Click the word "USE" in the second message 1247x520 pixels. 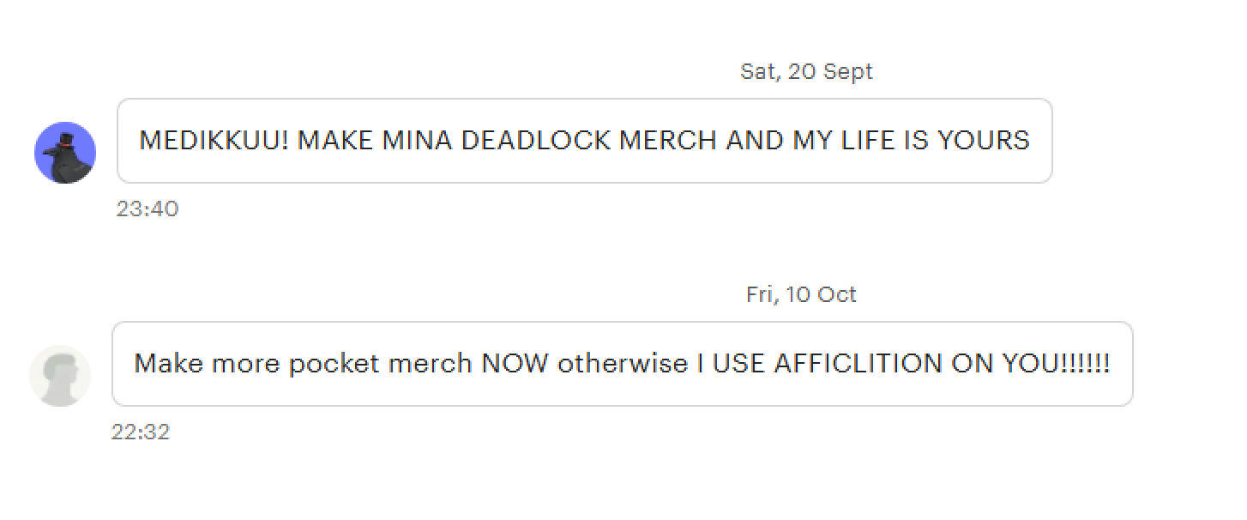click(738, 364)
